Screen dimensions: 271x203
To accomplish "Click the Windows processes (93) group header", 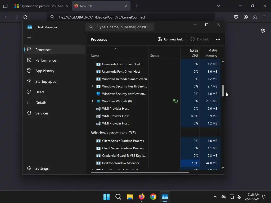I will pyautogui.click(x=113, y=133).
